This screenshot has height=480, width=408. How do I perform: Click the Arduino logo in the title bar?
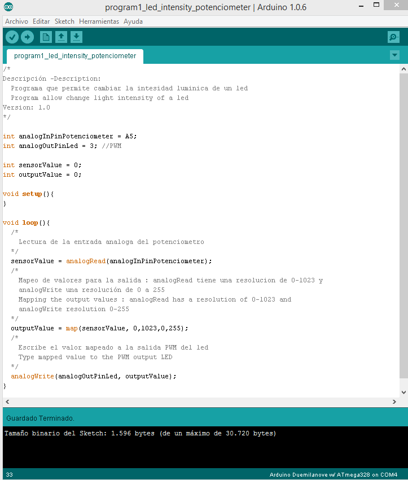click(8, 7)
